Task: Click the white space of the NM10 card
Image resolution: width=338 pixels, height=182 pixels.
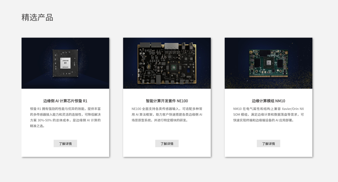Action: click(268, 132)
